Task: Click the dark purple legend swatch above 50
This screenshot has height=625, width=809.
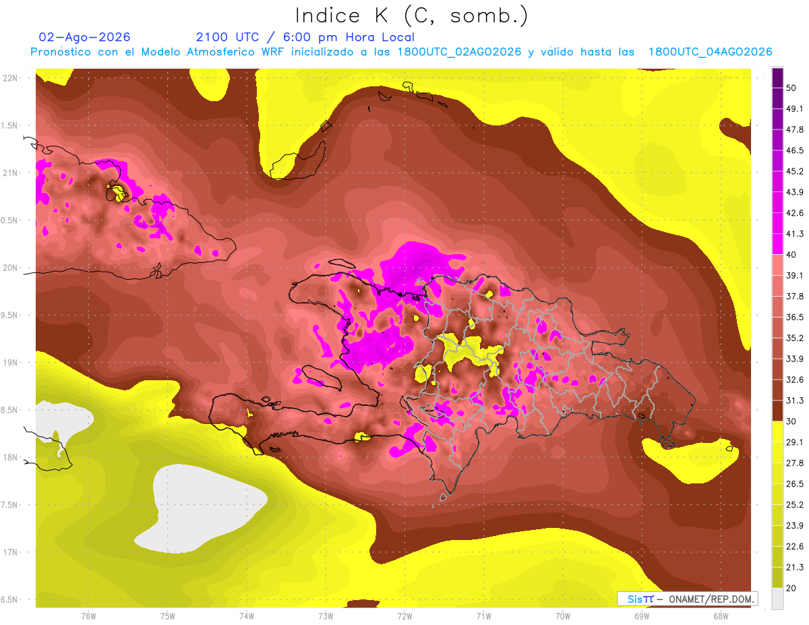Action: click(777, 78)
